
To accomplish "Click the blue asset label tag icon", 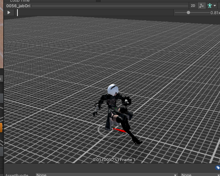I will click(x=218, y=167).
